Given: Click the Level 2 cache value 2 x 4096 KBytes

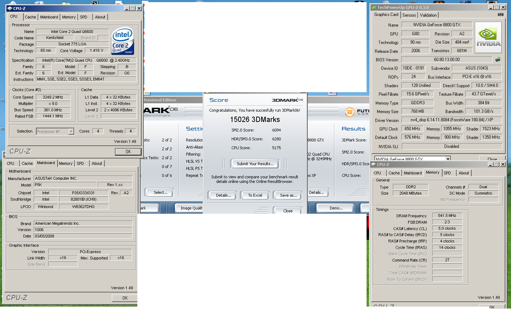Looking at the screenshot, I should (x=118, y=110).
